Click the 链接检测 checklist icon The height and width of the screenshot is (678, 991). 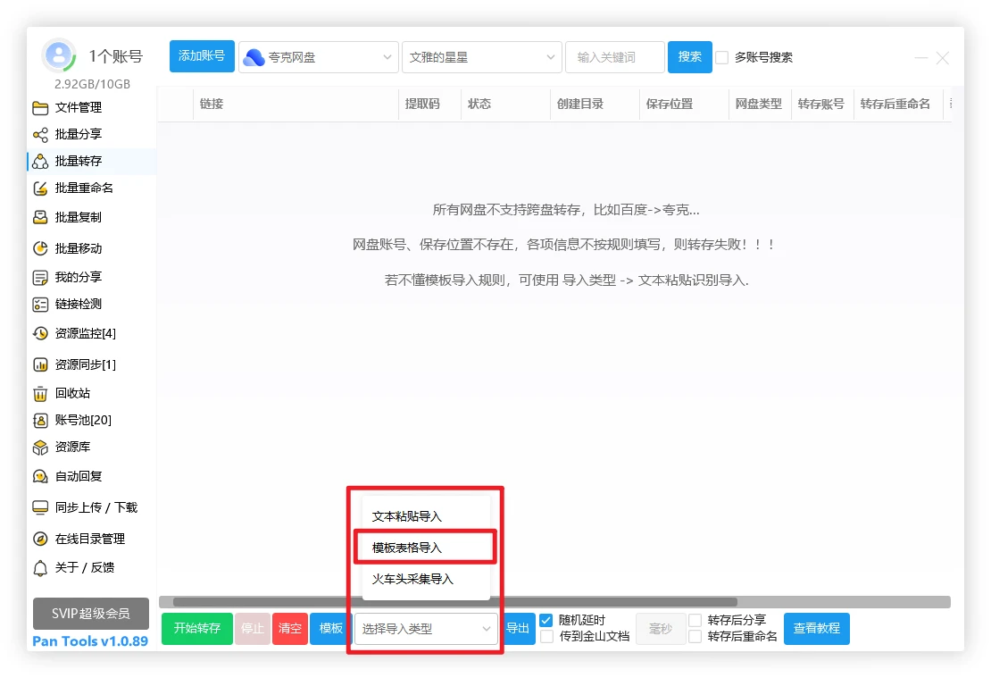(40, 305)
